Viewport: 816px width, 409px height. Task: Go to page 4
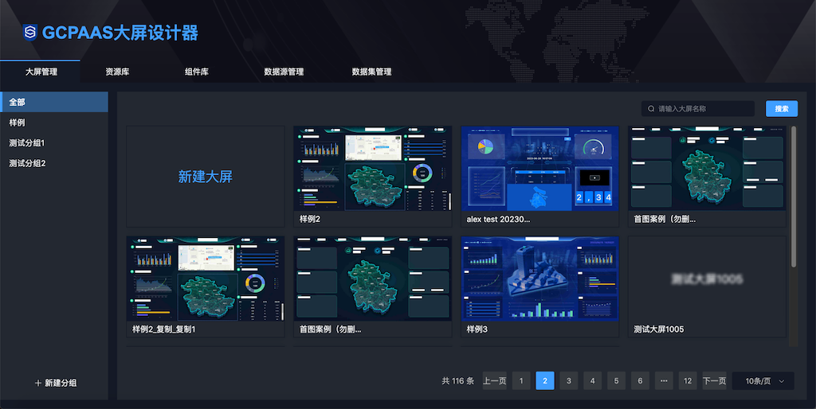coord(592,381)
